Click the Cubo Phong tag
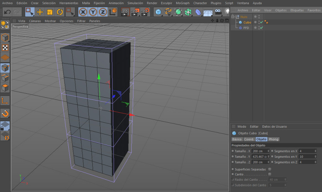Image resolution: width=322 pixels, height=192 pixels. point(266,22)
